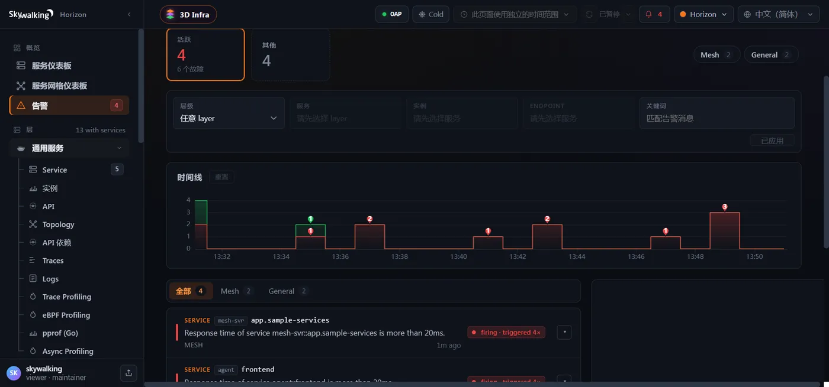Click the 重置 timeline reset button
This screenshot has height=387, width=829.
pos(221,177)
